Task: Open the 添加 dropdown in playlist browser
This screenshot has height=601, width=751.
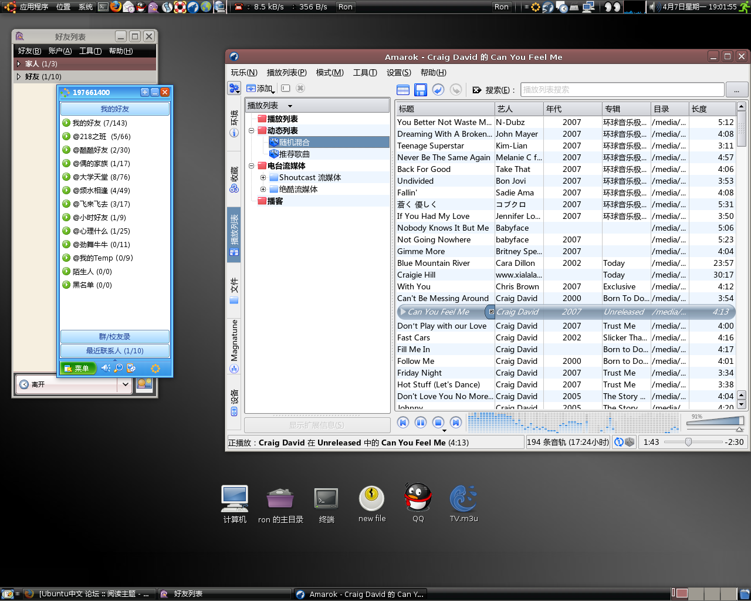Action: (261, 89)
